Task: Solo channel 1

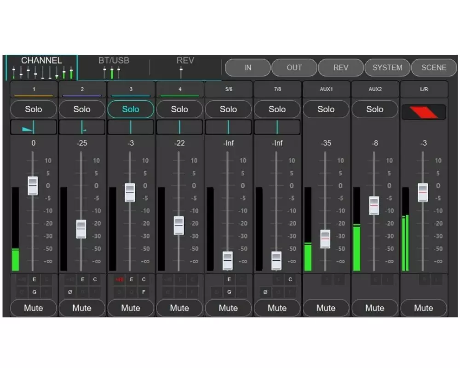Action: [x=34, y=109]
